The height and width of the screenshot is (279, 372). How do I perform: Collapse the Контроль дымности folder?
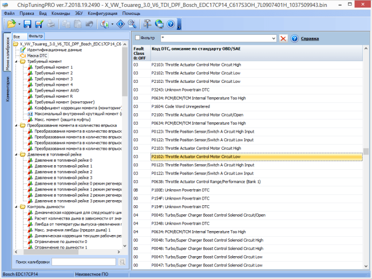(x=16, y=207)
